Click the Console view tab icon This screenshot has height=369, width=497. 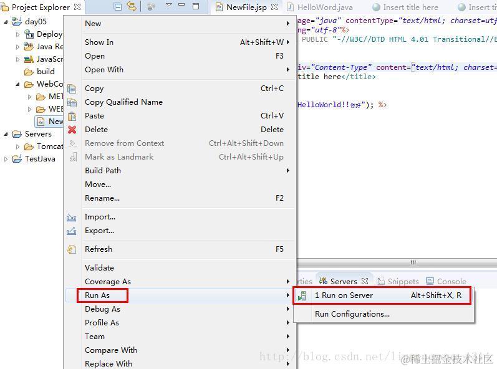(x=430, y=280)
